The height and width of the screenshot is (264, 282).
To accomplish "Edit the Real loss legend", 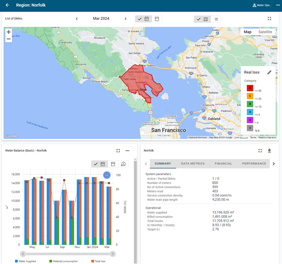I will 269,72.
